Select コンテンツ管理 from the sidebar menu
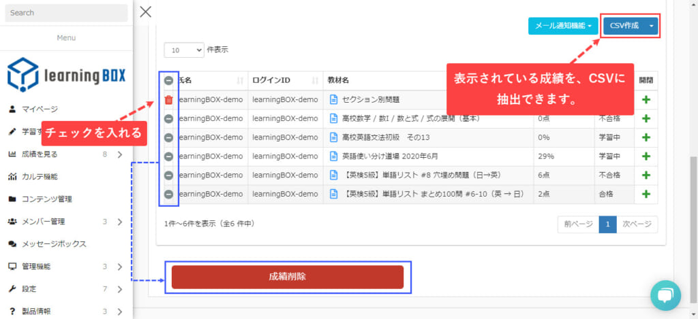The width and height of the screenshot is (698, 319). point(47,199)
